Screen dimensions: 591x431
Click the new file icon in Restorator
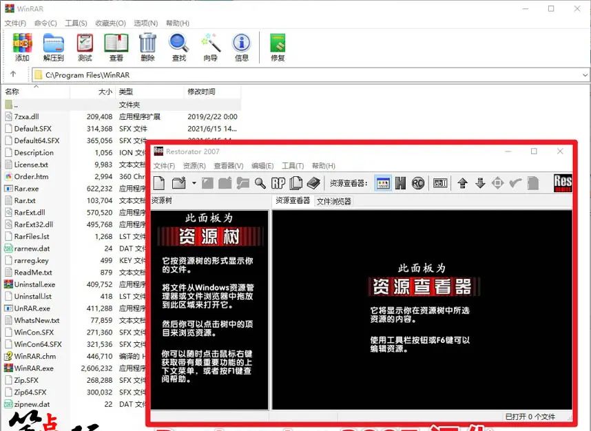(x=159, y=183)
